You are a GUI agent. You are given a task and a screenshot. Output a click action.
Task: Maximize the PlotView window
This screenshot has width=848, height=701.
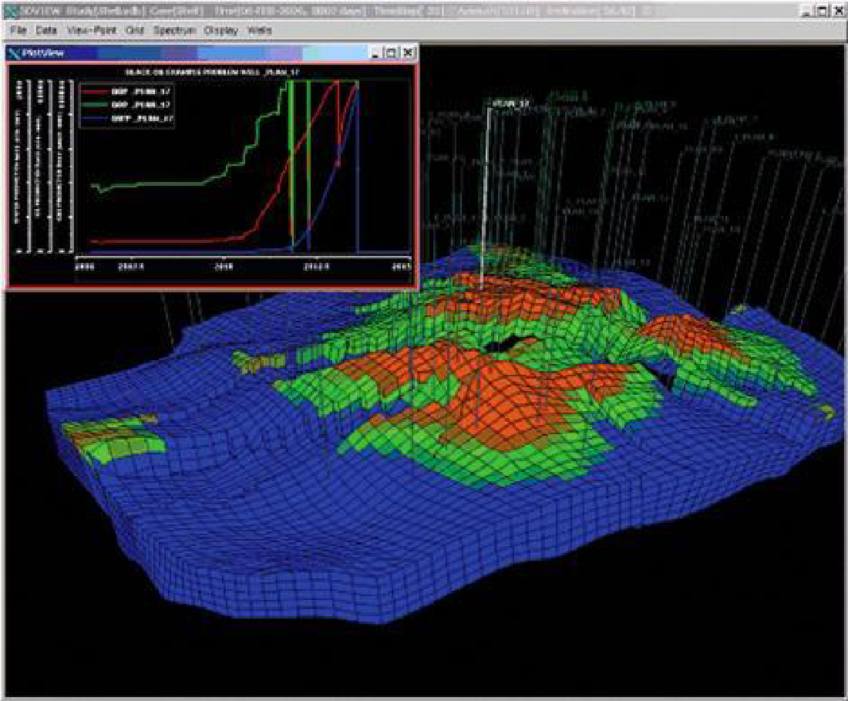(392, 53)
